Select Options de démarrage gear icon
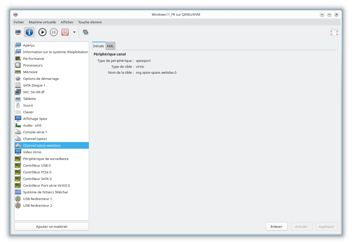The image size is (352, 245). (18, 79)
